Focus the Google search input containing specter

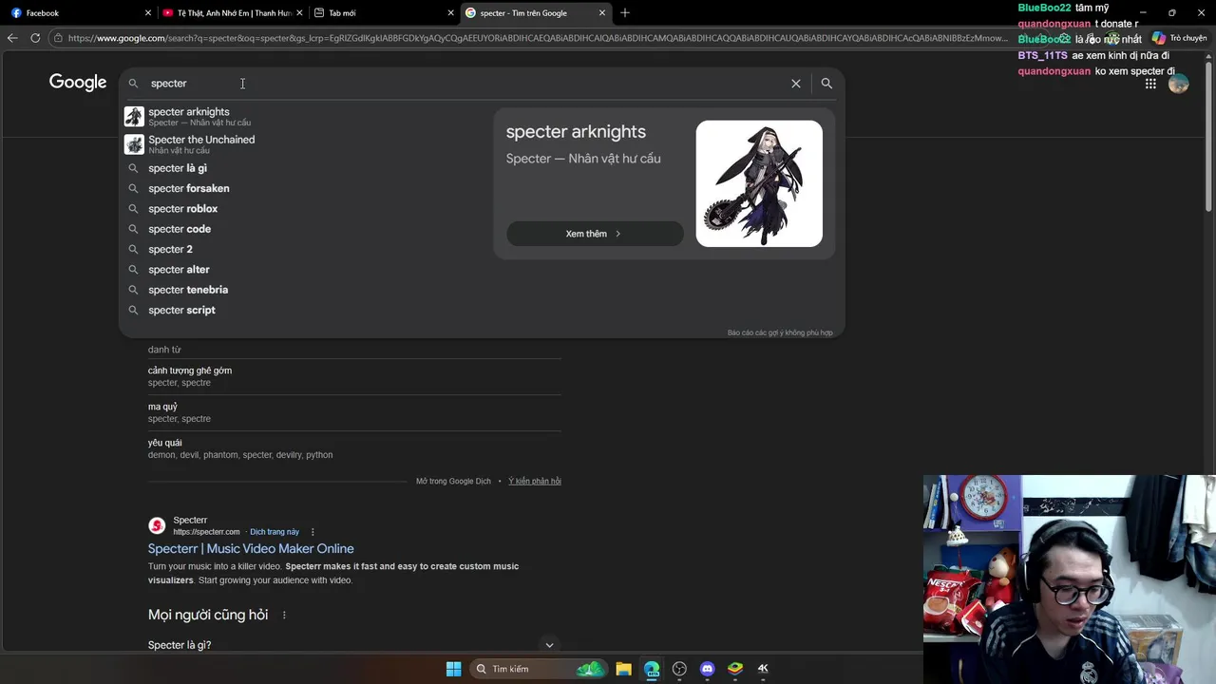pyautogui.click(x=465, y=84)
